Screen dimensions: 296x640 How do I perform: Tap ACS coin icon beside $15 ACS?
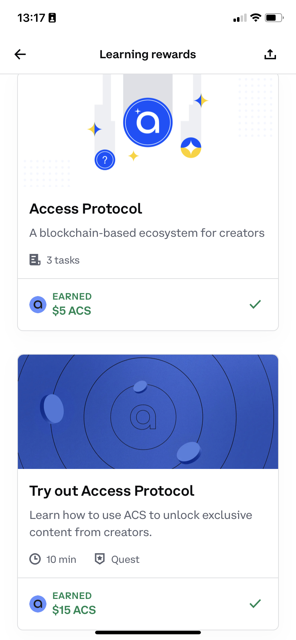[38, 604]
